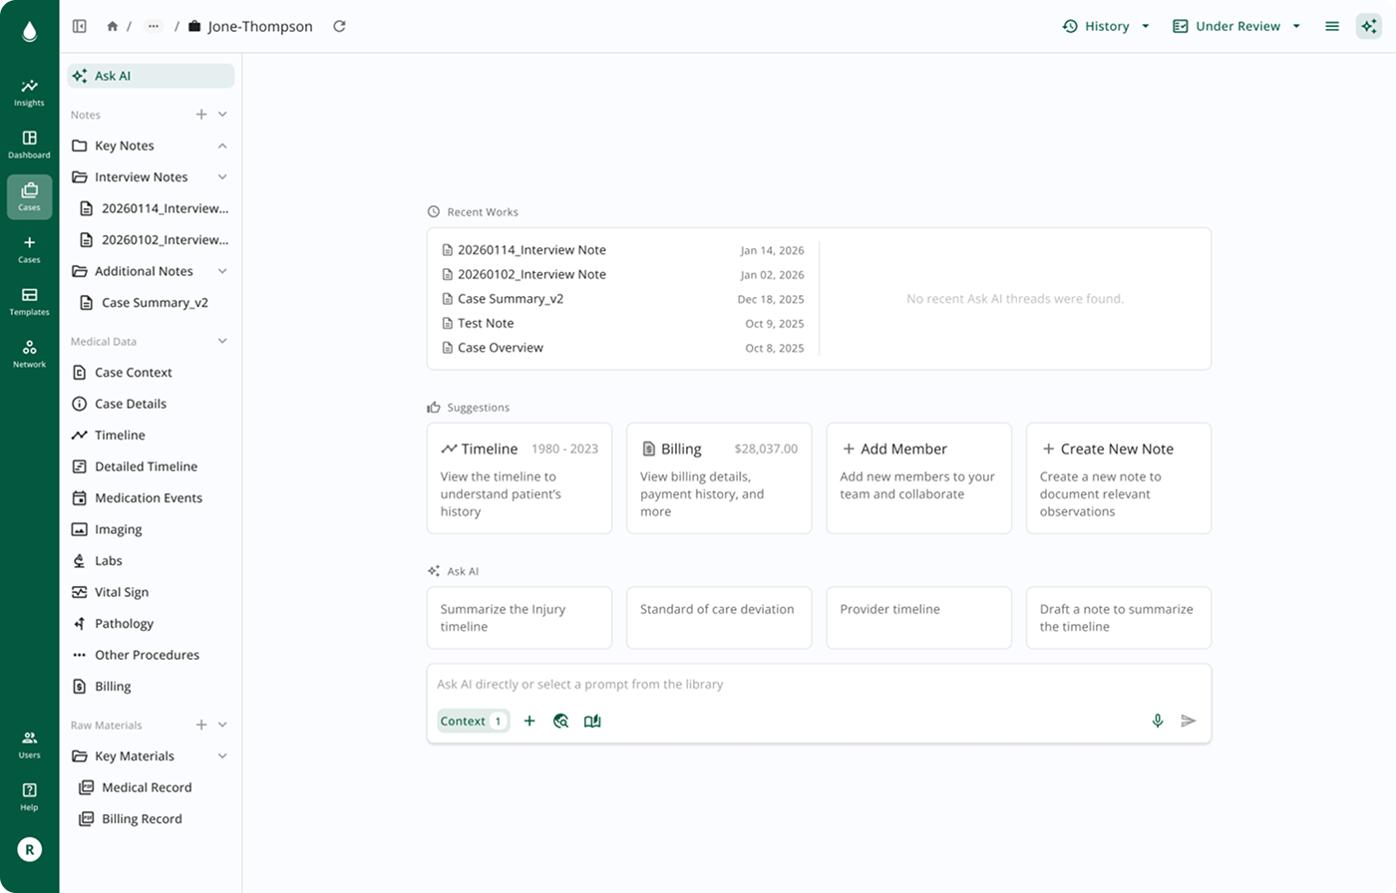Collapse the Medical Data section

point(221,341)
